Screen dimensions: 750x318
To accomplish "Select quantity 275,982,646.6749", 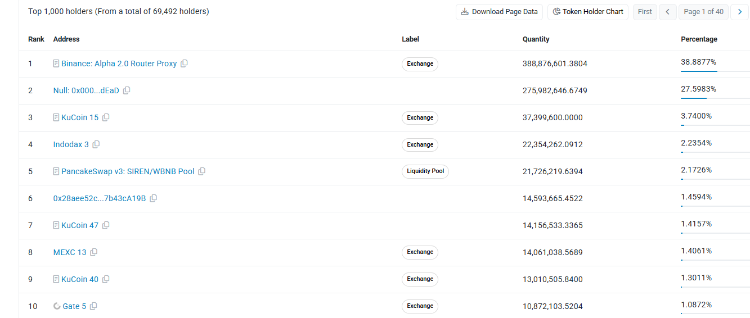I will click(555, 91).
